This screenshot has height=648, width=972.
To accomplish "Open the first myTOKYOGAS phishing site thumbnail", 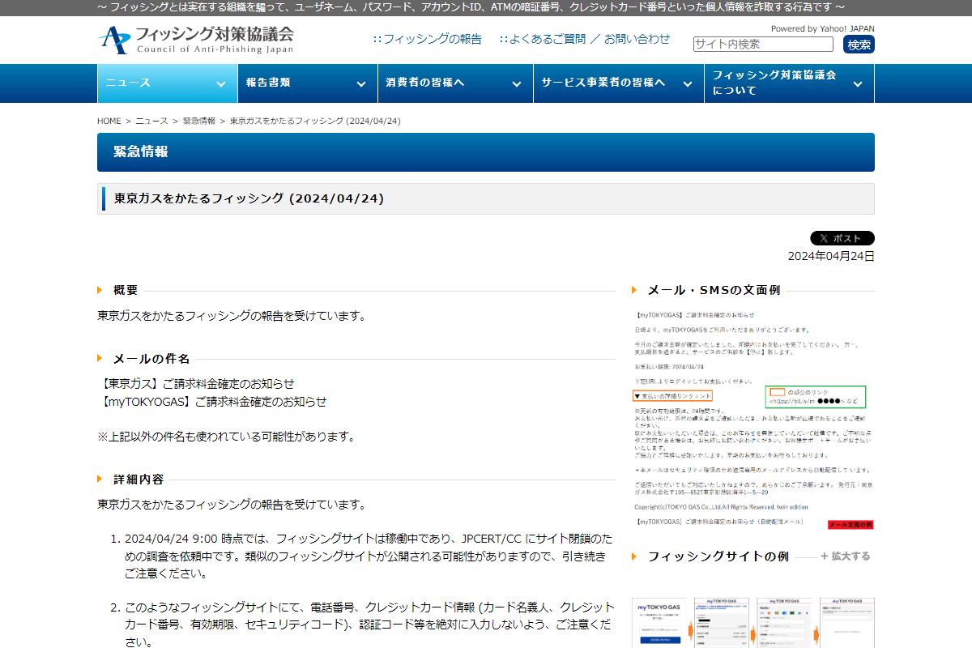I will (x=659, y=623).
